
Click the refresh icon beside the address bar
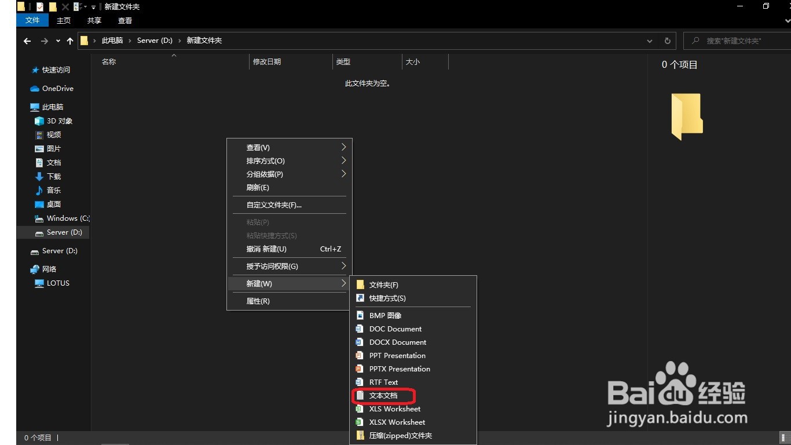point(667,41)
